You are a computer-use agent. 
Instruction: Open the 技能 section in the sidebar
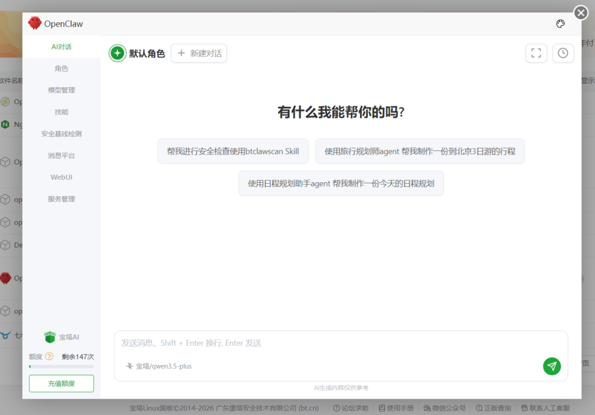(62, 111)
